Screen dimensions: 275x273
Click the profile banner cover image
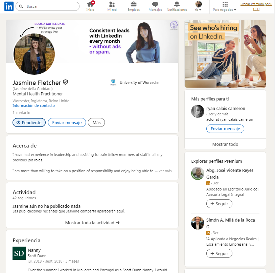click(x=92, y=41)
